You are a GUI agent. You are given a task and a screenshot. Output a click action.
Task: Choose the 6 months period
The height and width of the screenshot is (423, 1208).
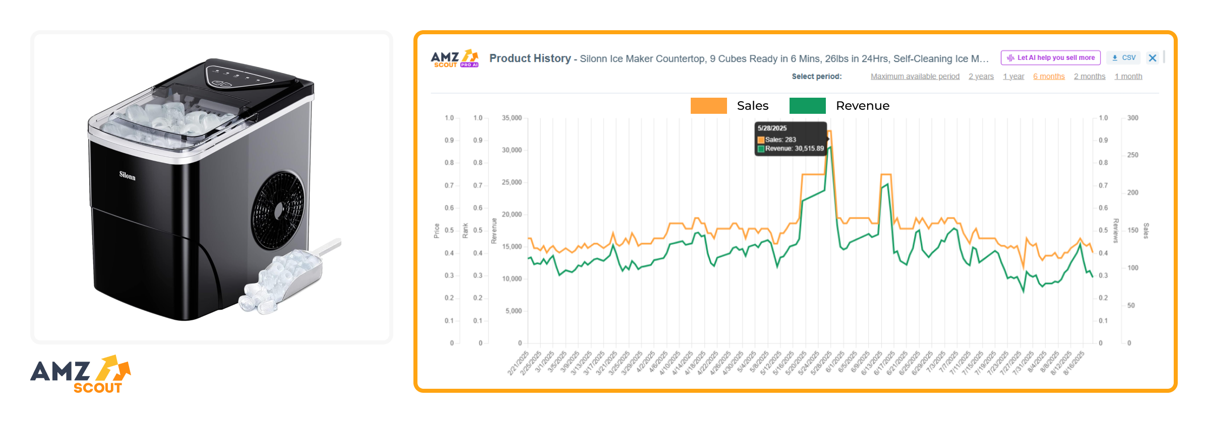point(1049,77)
